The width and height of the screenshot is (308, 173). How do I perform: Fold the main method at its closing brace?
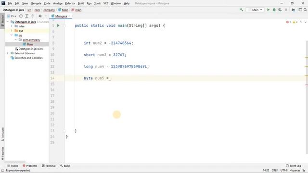(x=64, y=131)
